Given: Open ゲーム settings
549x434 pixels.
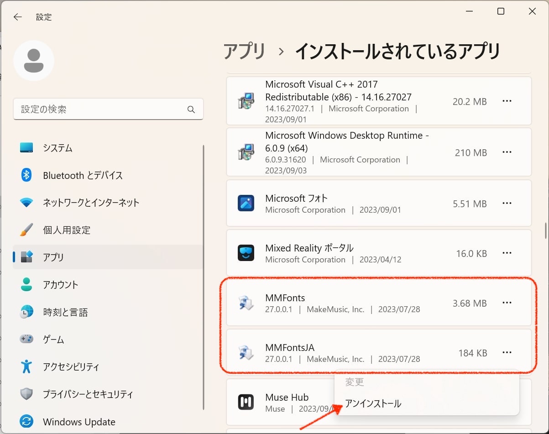Looking at the screenshot, I should (x=108, y=340).
